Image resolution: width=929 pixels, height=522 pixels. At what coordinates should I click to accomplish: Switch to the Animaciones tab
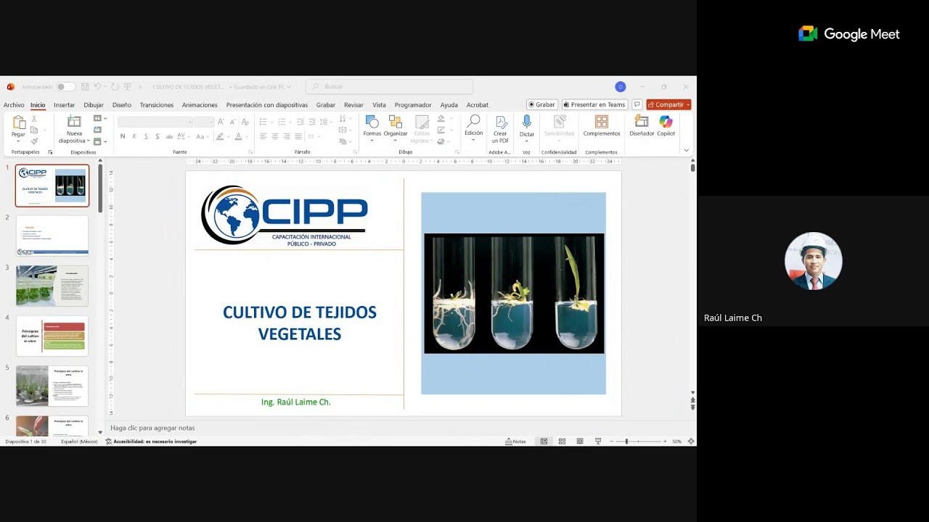pyautogui.click(x=200, y=104)
